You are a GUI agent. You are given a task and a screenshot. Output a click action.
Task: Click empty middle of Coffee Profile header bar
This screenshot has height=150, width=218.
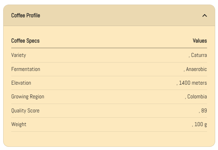tap(113, 15)
